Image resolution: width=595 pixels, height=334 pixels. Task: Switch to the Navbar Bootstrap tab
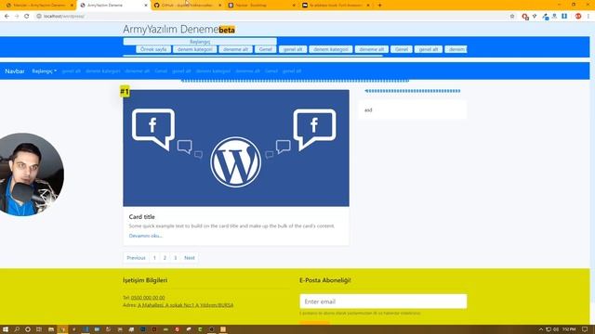[x=260, y=6]
